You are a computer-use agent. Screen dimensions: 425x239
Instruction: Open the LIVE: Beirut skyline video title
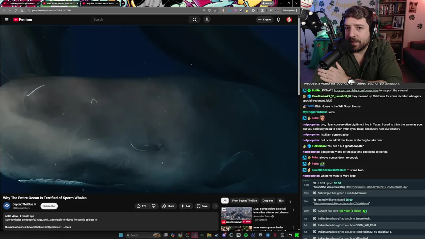pyautogui.click(x=271, y=210)
